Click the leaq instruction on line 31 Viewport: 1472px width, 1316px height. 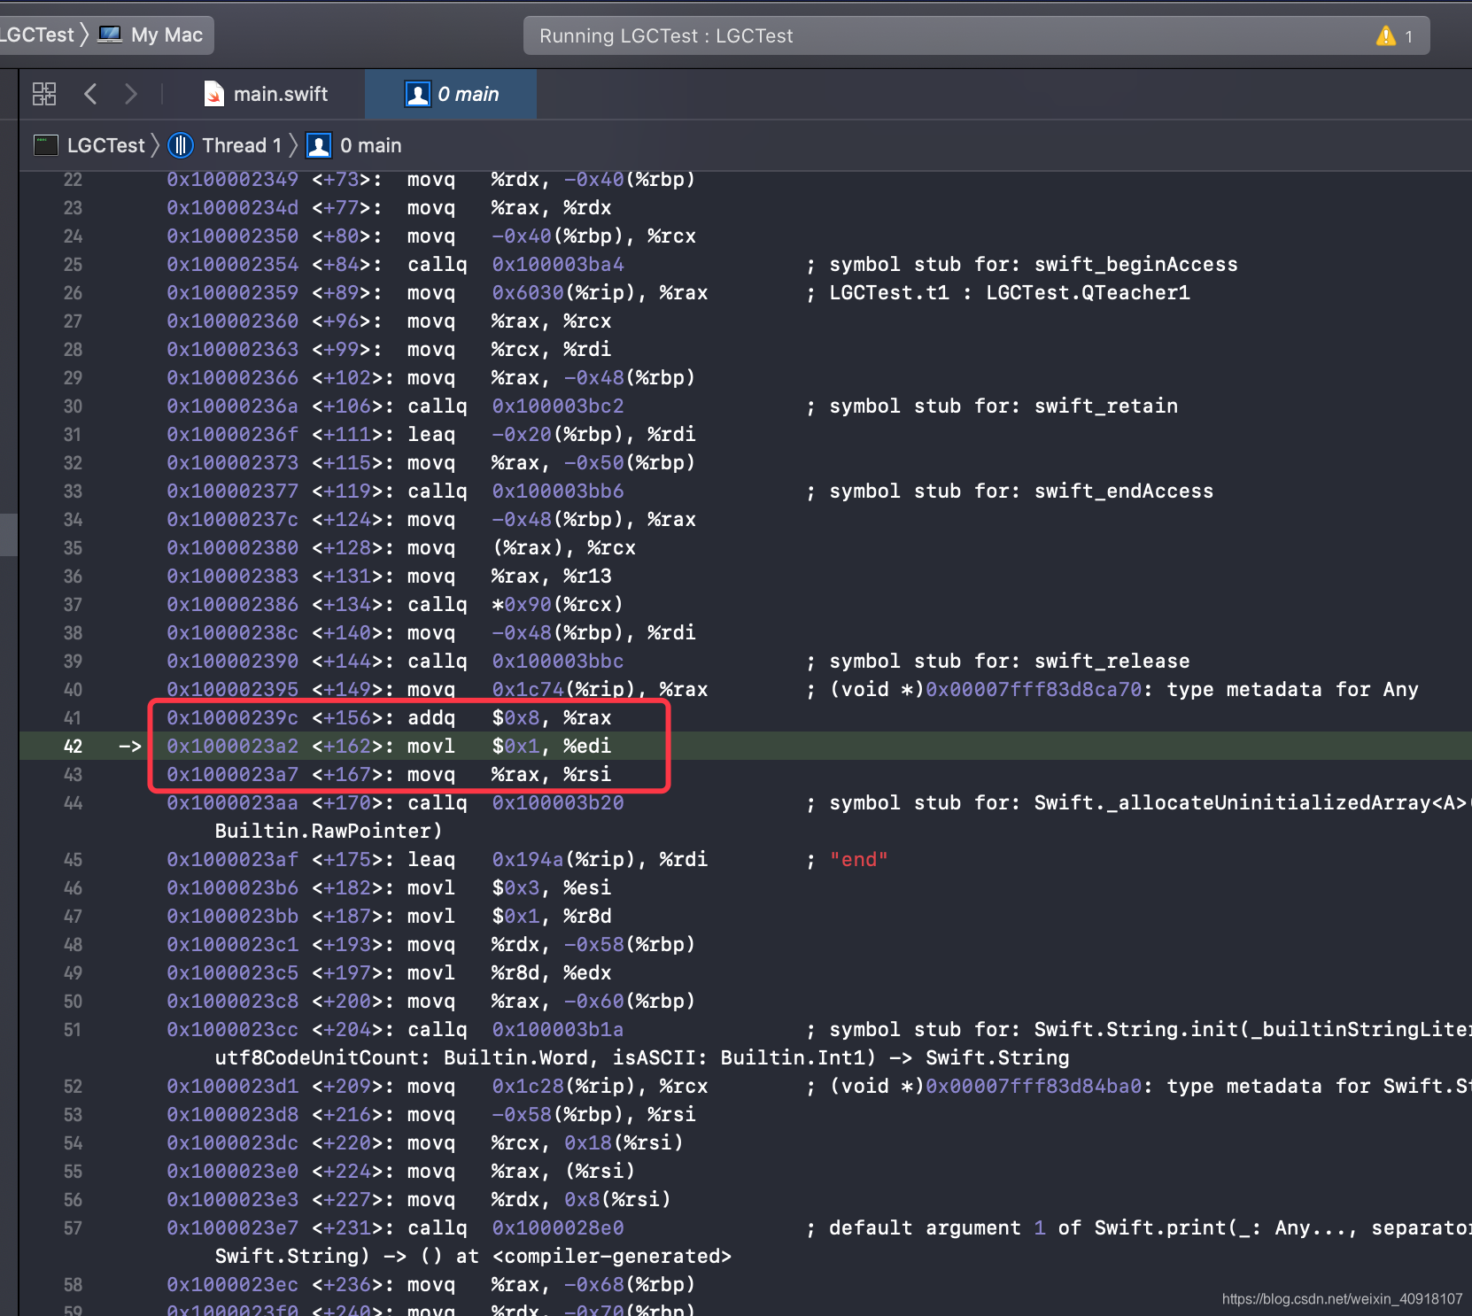point(551,435)
